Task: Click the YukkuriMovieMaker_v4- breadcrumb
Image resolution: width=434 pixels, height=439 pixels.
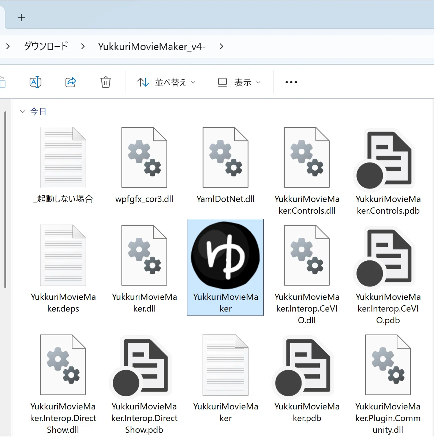Action: [x=152, y=46]
